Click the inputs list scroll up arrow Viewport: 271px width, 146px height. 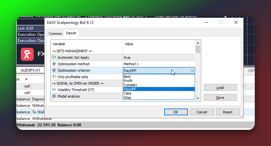(198, 43)
